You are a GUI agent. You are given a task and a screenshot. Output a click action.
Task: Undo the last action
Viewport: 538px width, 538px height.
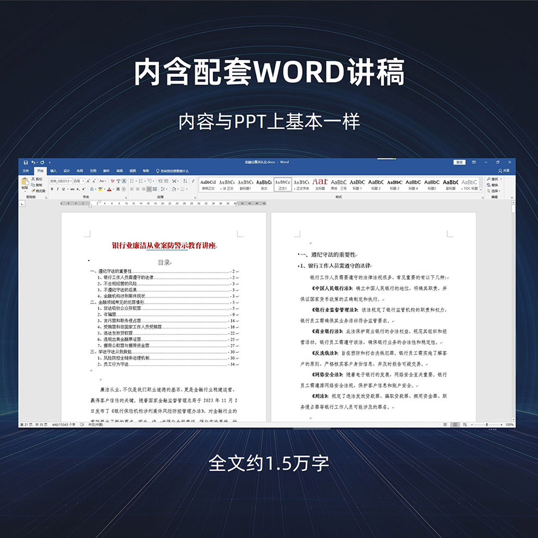pos(32,163)
